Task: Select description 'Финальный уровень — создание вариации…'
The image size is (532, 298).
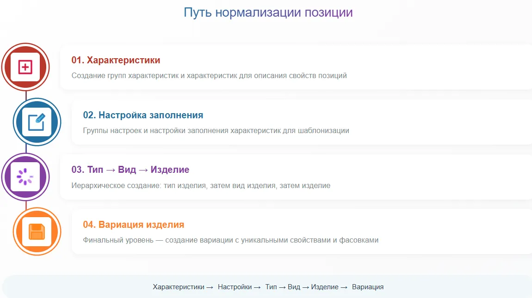Action: [x=231, y=240]
